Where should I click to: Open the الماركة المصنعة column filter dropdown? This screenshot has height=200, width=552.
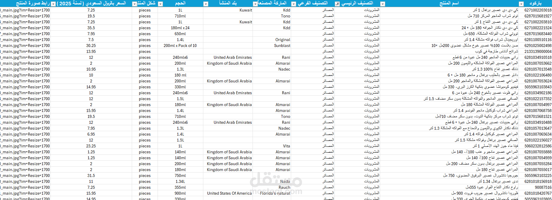255,4
